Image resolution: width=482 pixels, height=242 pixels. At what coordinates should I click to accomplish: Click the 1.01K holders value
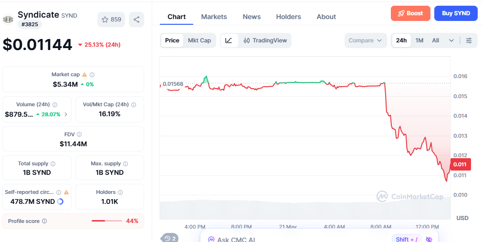click(109, 202)
